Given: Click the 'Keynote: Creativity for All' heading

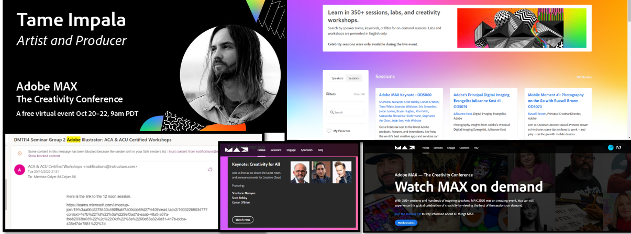Looking at the screenshot, I should click(x=257, y=164).
